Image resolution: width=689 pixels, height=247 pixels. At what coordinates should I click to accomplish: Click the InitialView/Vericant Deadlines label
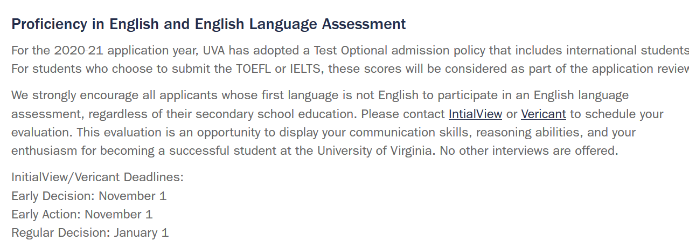pos(98,177)
